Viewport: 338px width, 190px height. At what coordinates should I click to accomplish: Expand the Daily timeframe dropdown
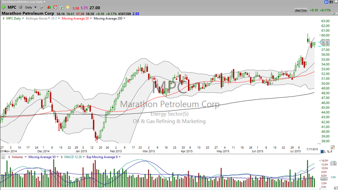point(31,7)
